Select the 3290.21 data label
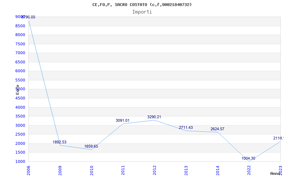284x177 pixels. (154, 117)
